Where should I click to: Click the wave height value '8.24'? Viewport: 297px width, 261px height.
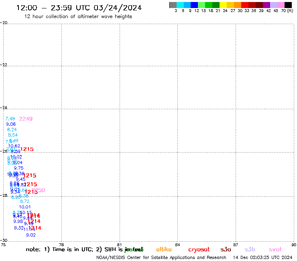[x=12, y=130]
